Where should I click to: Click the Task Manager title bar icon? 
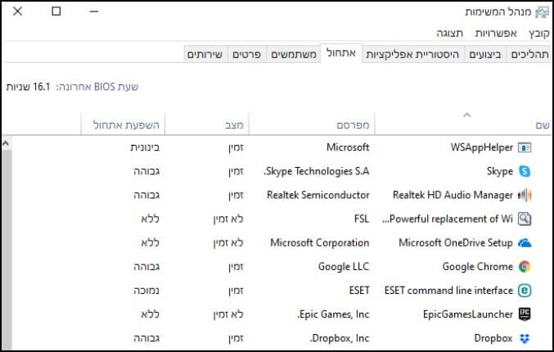coord(543,12)
